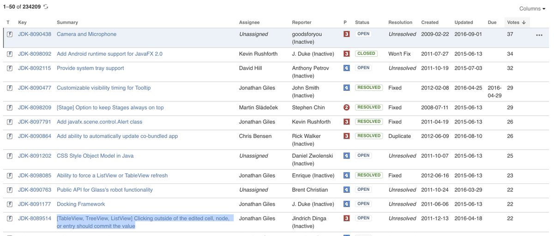
Task: Click the issue type icon for JDK-8098085
Action: pos(10,176)
